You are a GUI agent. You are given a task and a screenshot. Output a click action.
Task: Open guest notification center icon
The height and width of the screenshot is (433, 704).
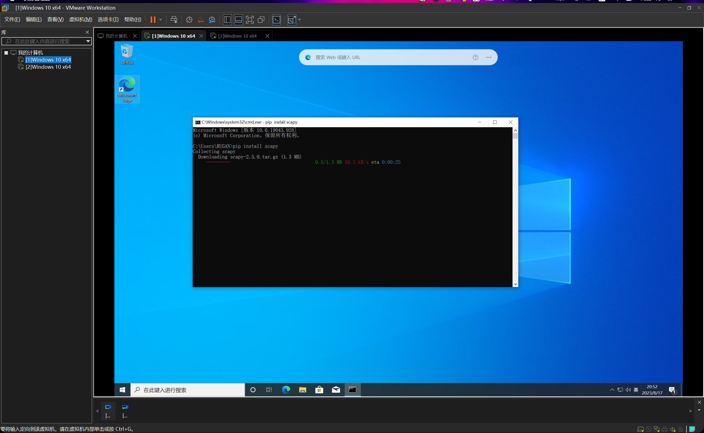[x=672, y=390]
